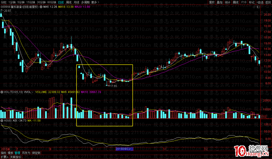Screen dimensions: 272x159
Task: Expand the VOL-TDX indicator dropdown arrow
Action: point(2,92)
